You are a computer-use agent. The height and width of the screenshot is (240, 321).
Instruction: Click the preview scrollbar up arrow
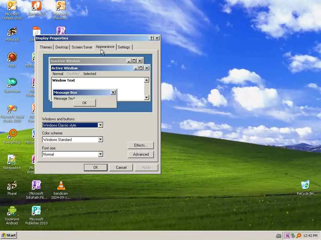tap(146, 80)
